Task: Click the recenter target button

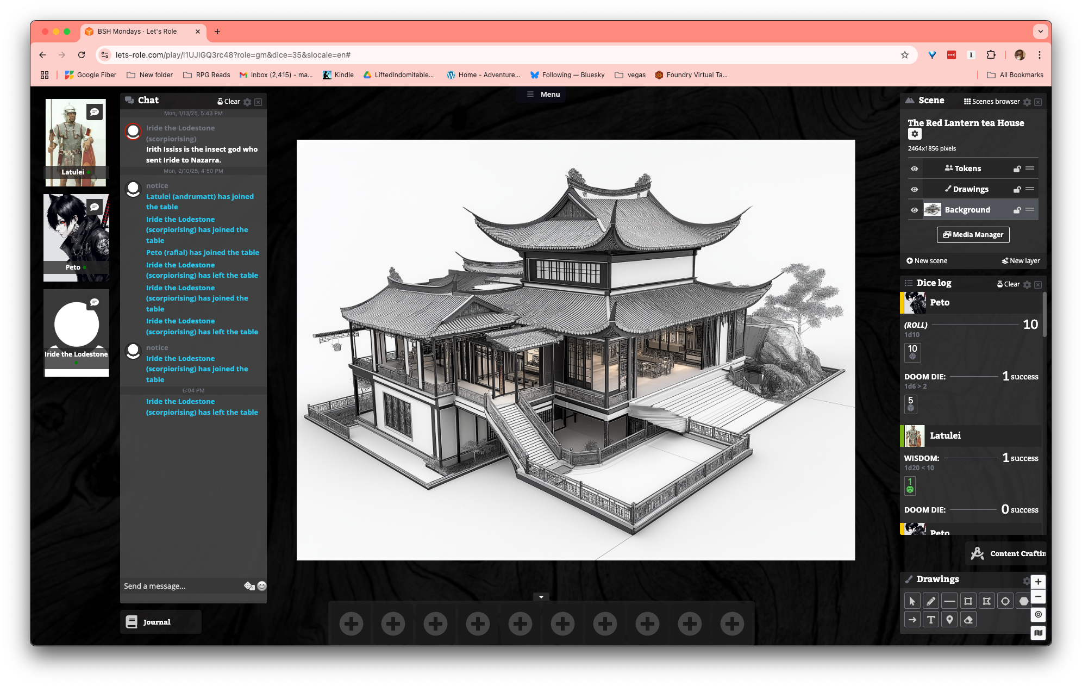Action: 1038,615
